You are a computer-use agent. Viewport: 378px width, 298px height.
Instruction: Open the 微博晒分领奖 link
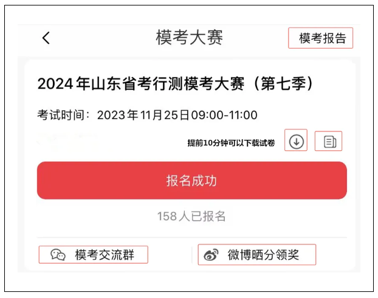click(257, 255)
